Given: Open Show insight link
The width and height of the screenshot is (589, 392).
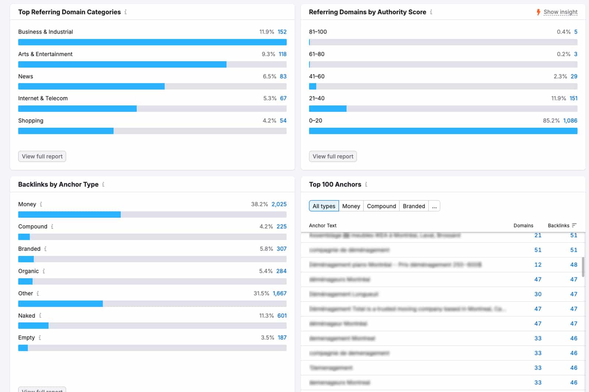Looking at the screenshot, I should point(560,12).
